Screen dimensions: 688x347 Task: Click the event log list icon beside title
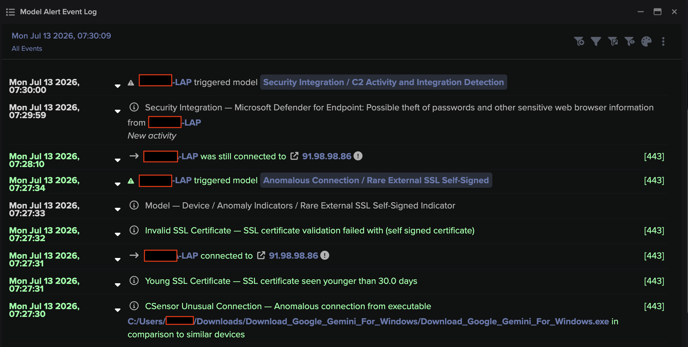point(10,12)
